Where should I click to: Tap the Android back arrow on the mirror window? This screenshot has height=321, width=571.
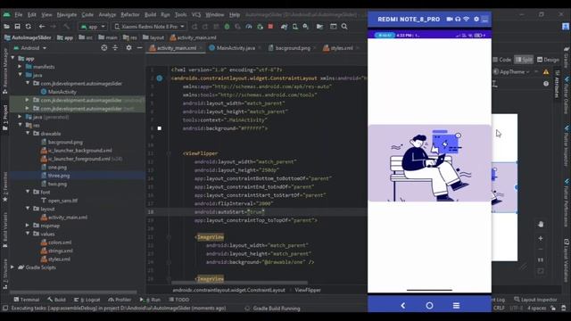402,305
